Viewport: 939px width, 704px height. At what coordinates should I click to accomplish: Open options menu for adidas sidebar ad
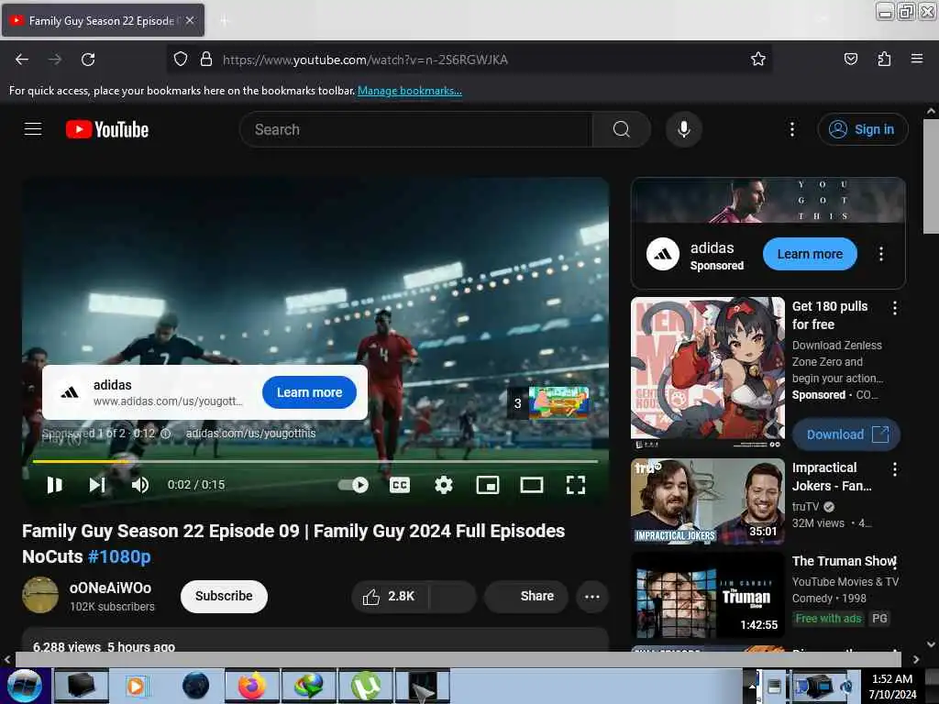880,254
